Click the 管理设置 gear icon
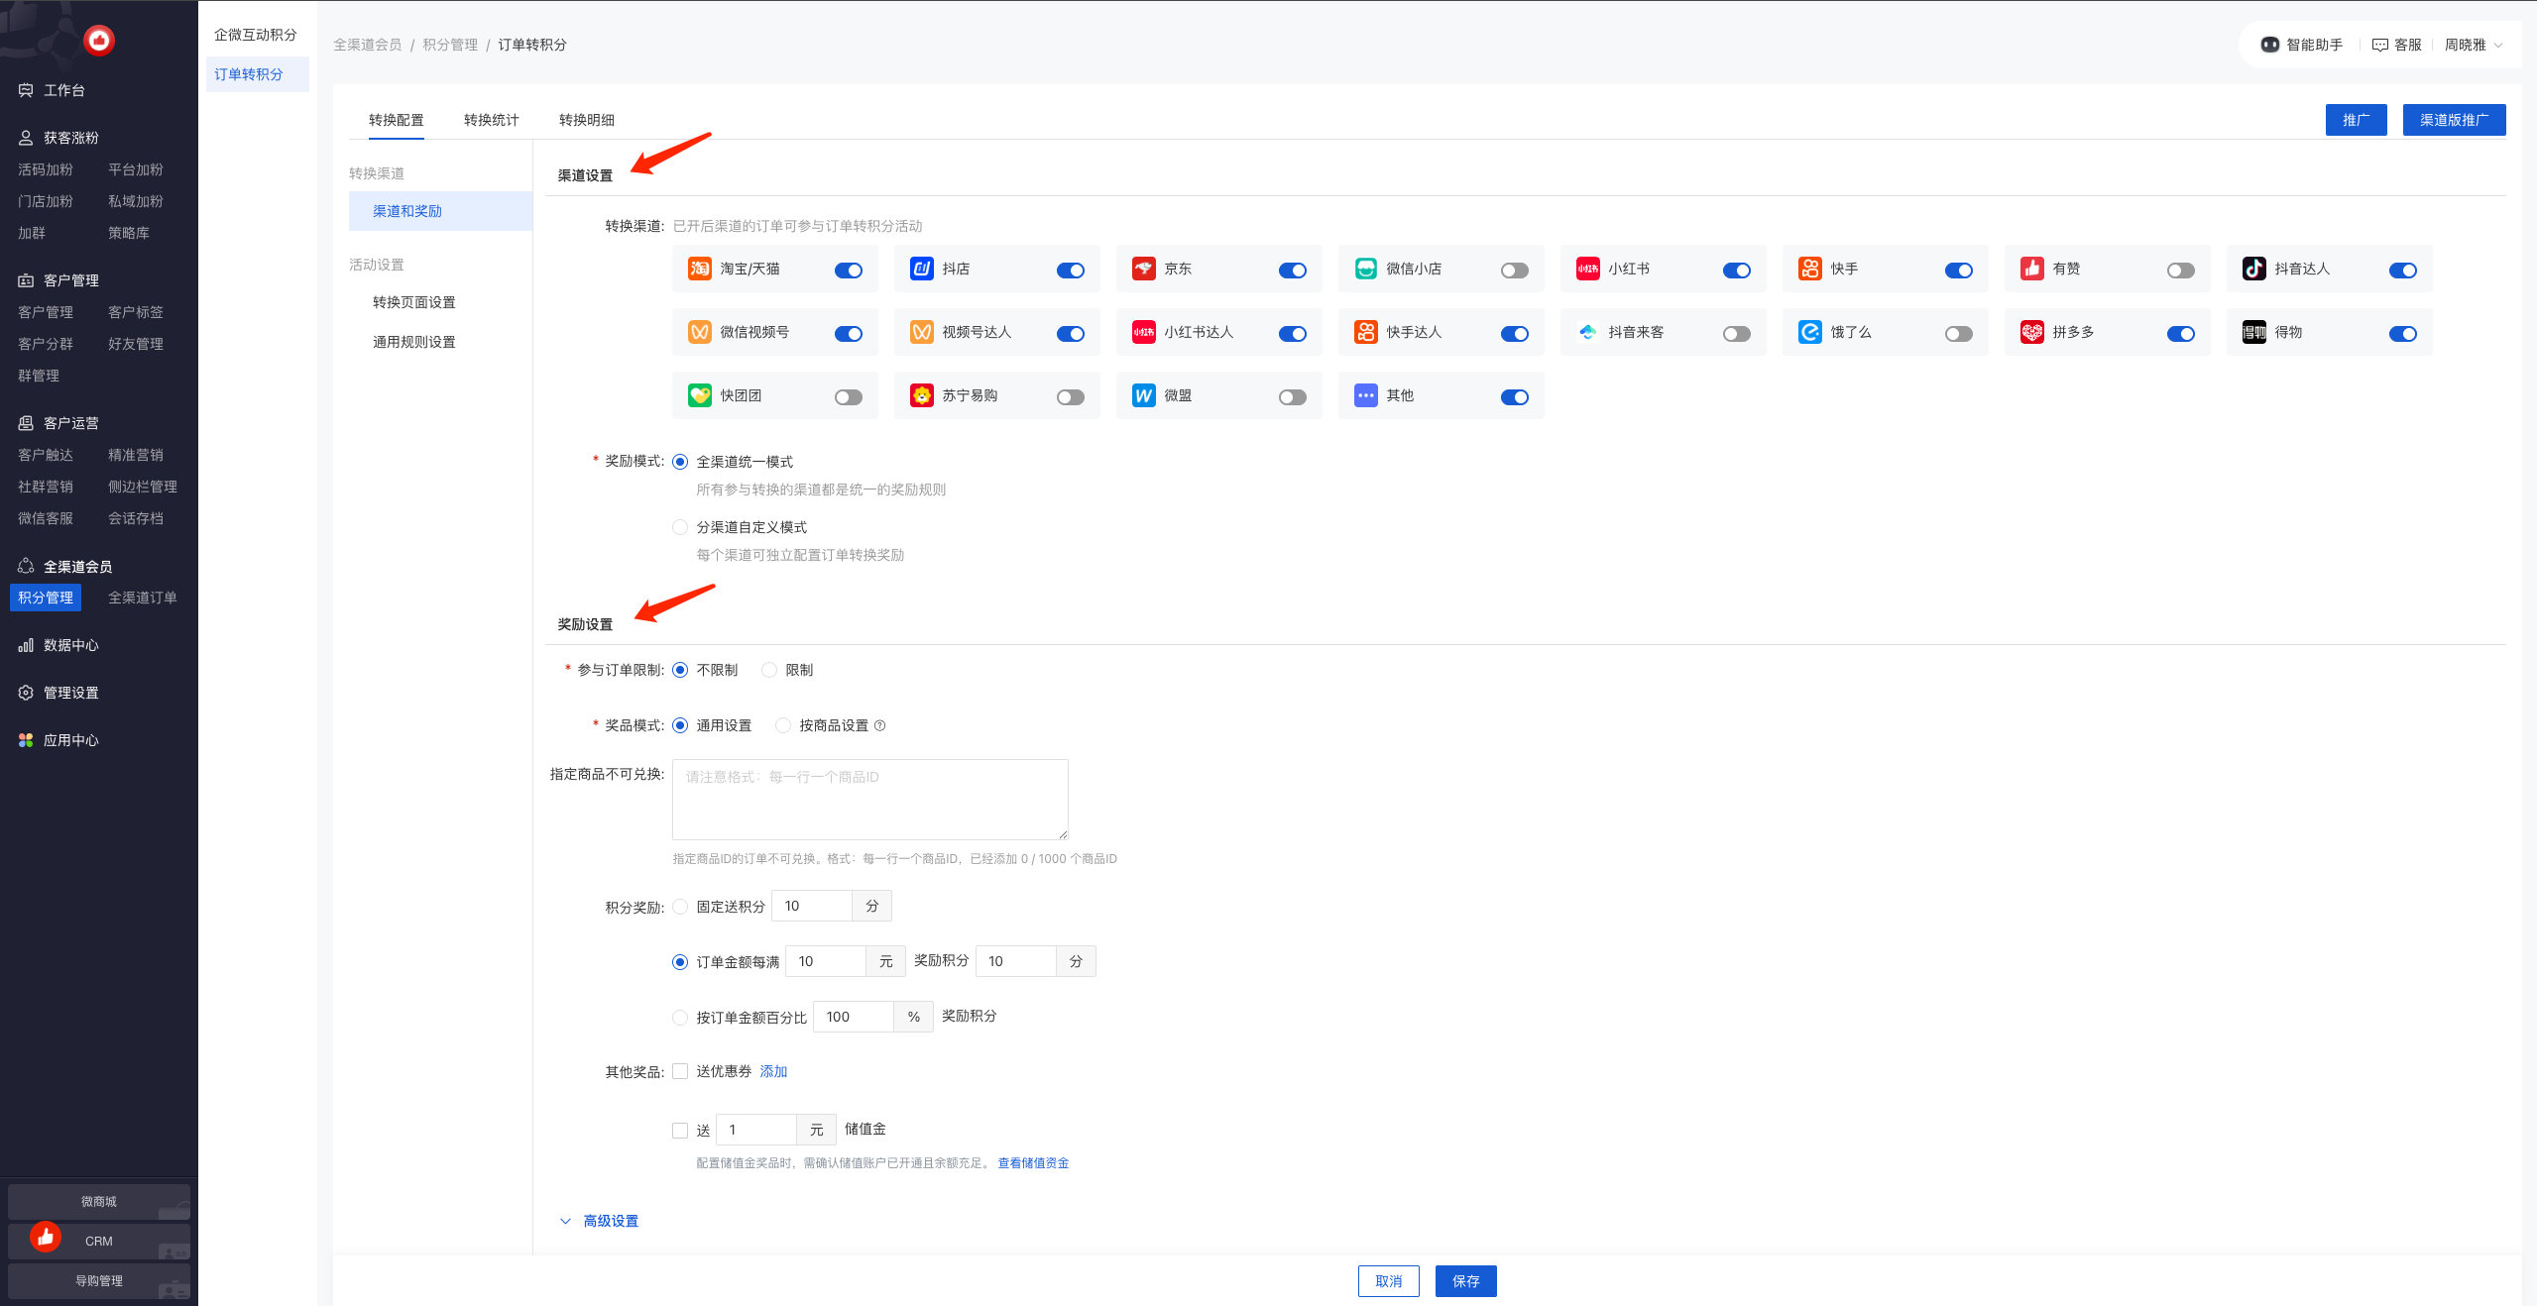 pos(26,693)
